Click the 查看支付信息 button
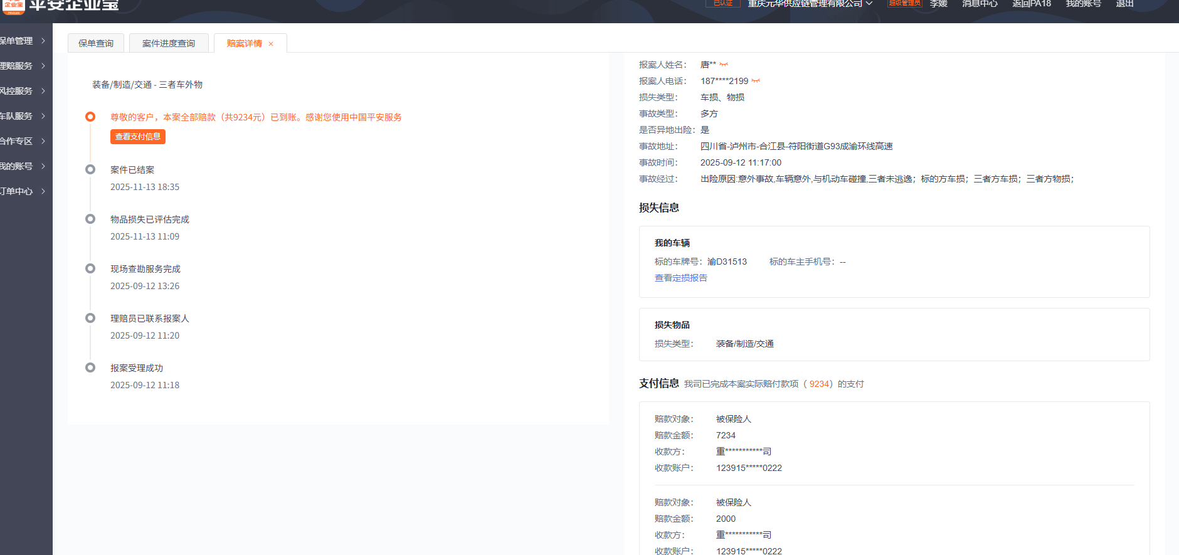 (x=138, y=137)
